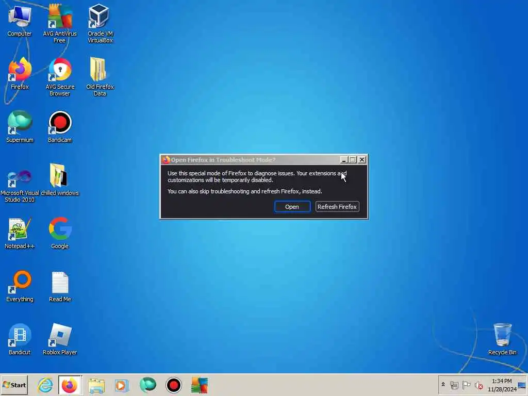Click the Refresh Firefox button
The width and height of the screenshot is (528, 396).
(x=337, y=207)
